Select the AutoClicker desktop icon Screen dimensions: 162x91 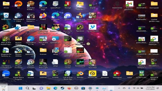coord(117,4)
